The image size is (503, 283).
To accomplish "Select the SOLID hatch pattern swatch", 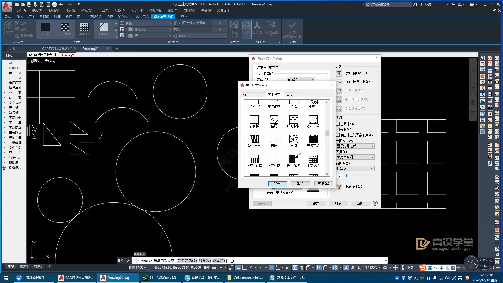I will 45,29.
